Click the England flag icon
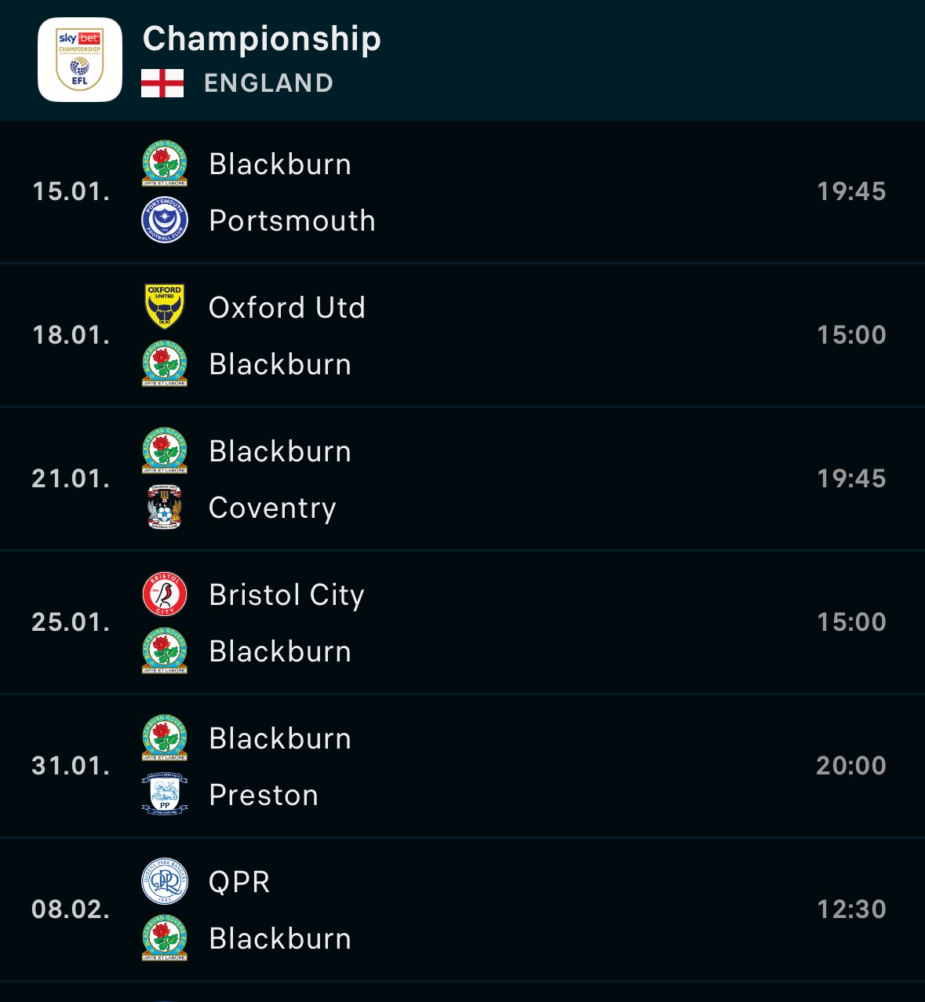The width and height of the screenshot is (925, 1002). pyautogui.click(x=162, y=83)
